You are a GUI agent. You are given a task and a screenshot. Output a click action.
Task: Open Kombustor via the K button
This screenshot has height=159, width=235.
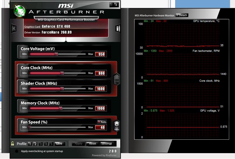(x=14, y=28)
